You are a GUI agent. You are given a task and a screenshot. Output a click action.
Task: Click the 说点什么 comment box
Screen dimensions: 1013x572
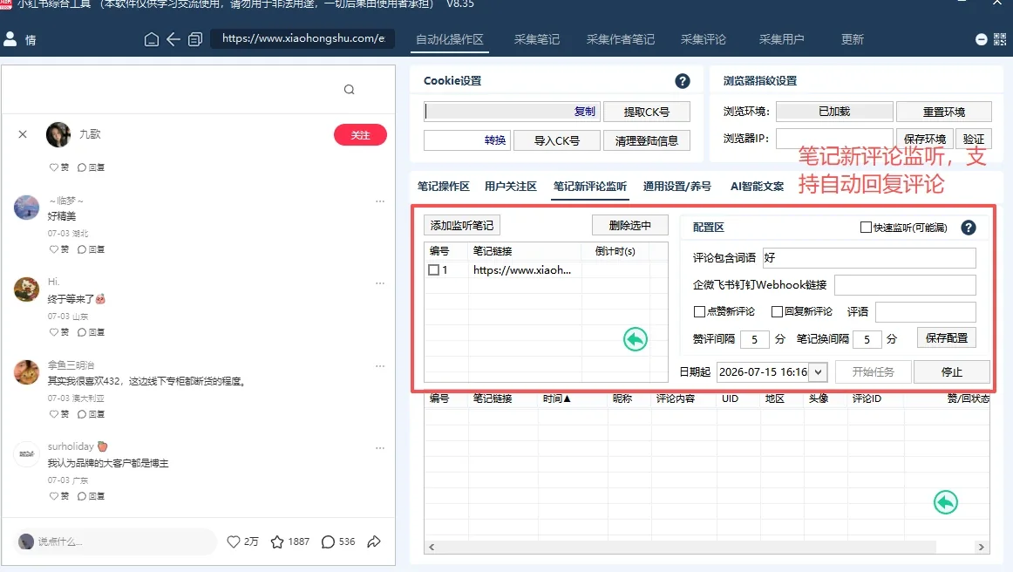coord(116,541)
